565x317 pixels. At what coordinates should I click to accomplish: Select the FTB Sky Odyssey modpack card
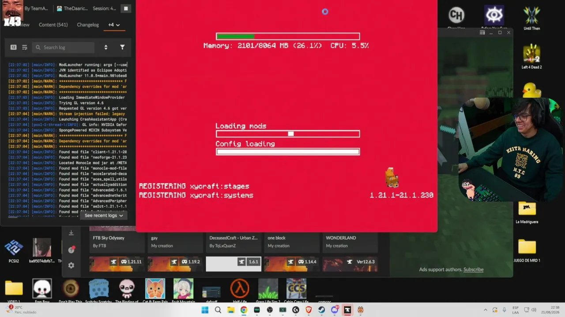pyautogui.click(x=117, y=241)
